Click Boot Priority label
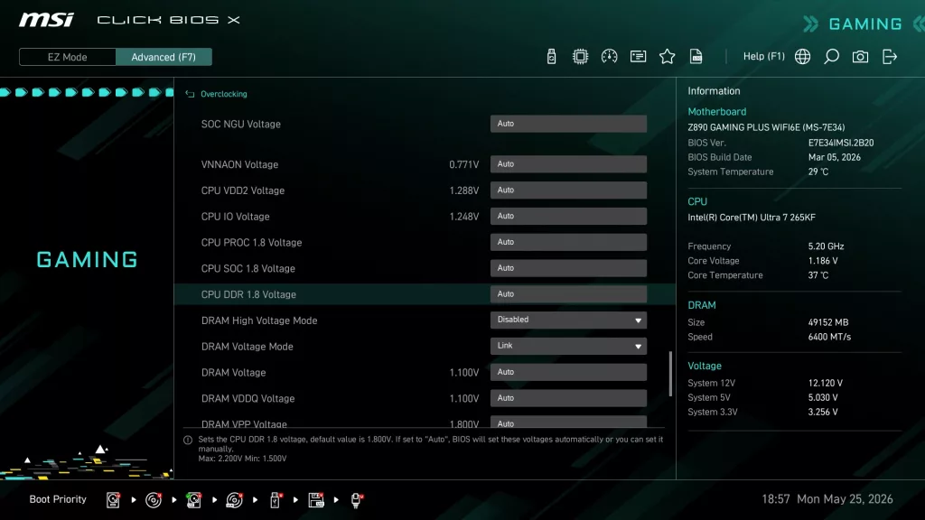The height and width of the screenshot is (520, 925). pos(58,499)
